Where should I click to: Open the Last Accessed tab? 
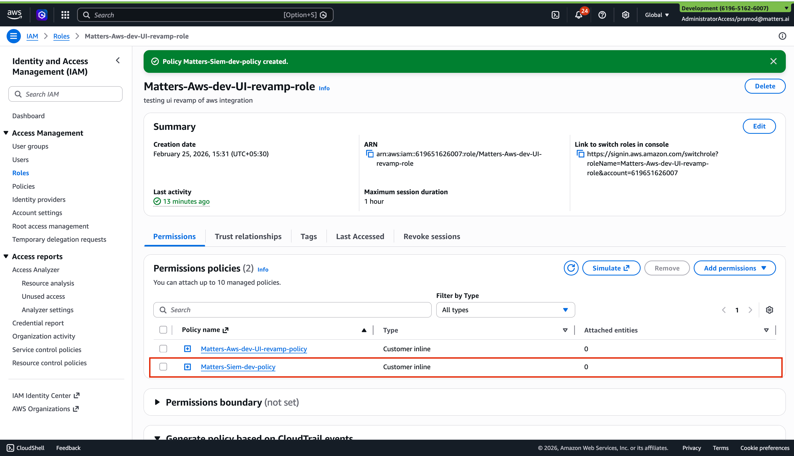360,236
